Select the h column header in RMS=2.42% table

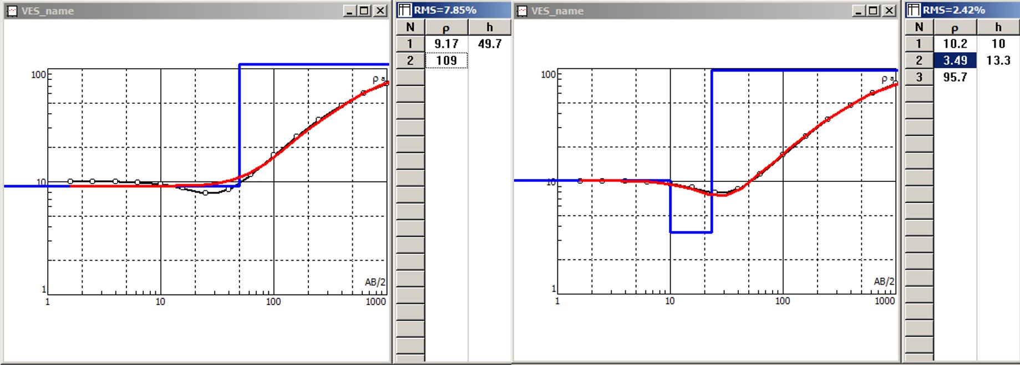point(998,27)
